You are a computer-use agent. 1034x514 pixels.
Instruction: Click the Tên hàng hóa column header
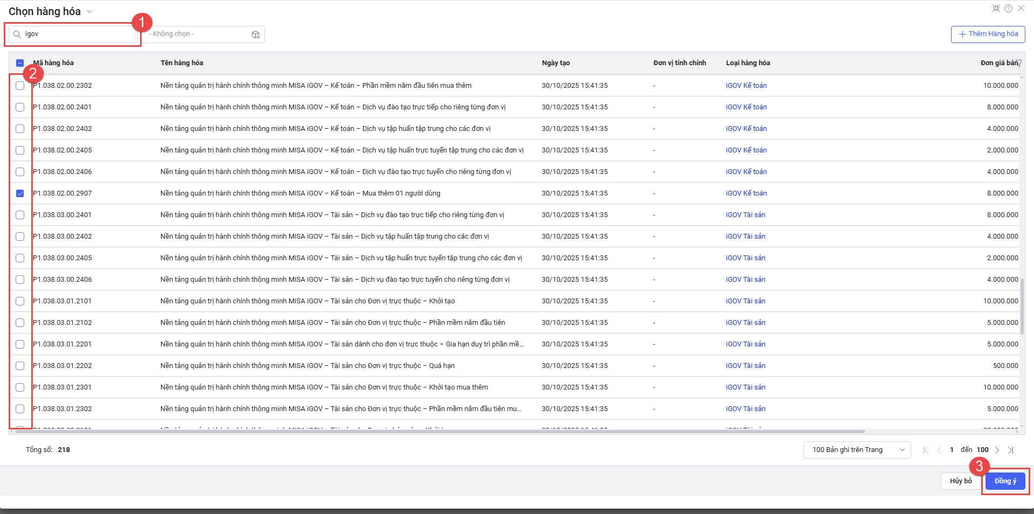pos(181,63)
